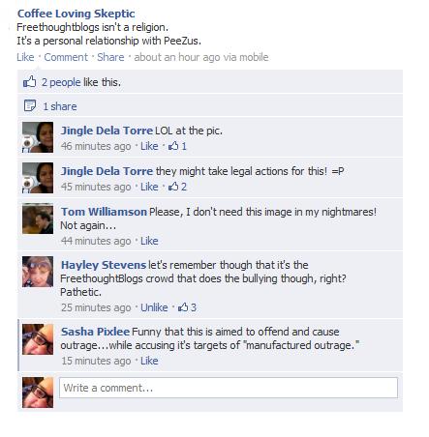Open Hayley Stevens' profile picture
The image size is (429, 437).
(x=38, y=272)
